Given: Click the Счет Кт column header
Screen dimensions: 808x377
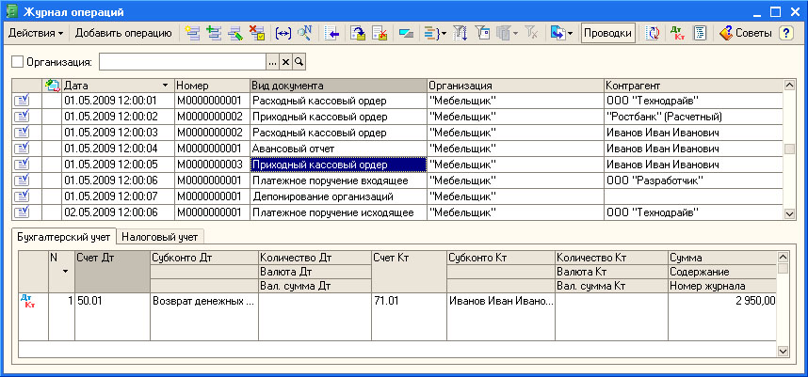Looking at the screenshot, I should click(x=409, y=271).
